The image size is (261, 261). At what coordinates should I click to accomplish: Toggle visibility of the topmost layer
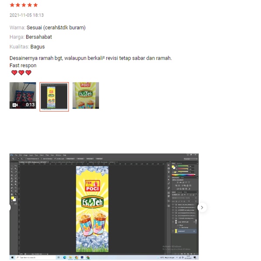pos(173,204)
